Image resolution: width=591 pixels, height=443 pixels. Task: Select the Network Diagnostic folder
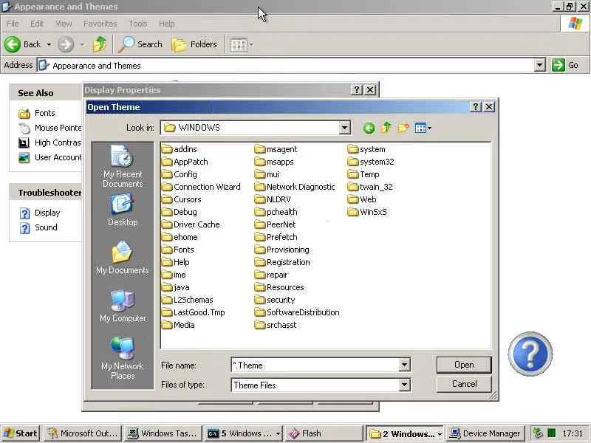[x=295, y=187]
